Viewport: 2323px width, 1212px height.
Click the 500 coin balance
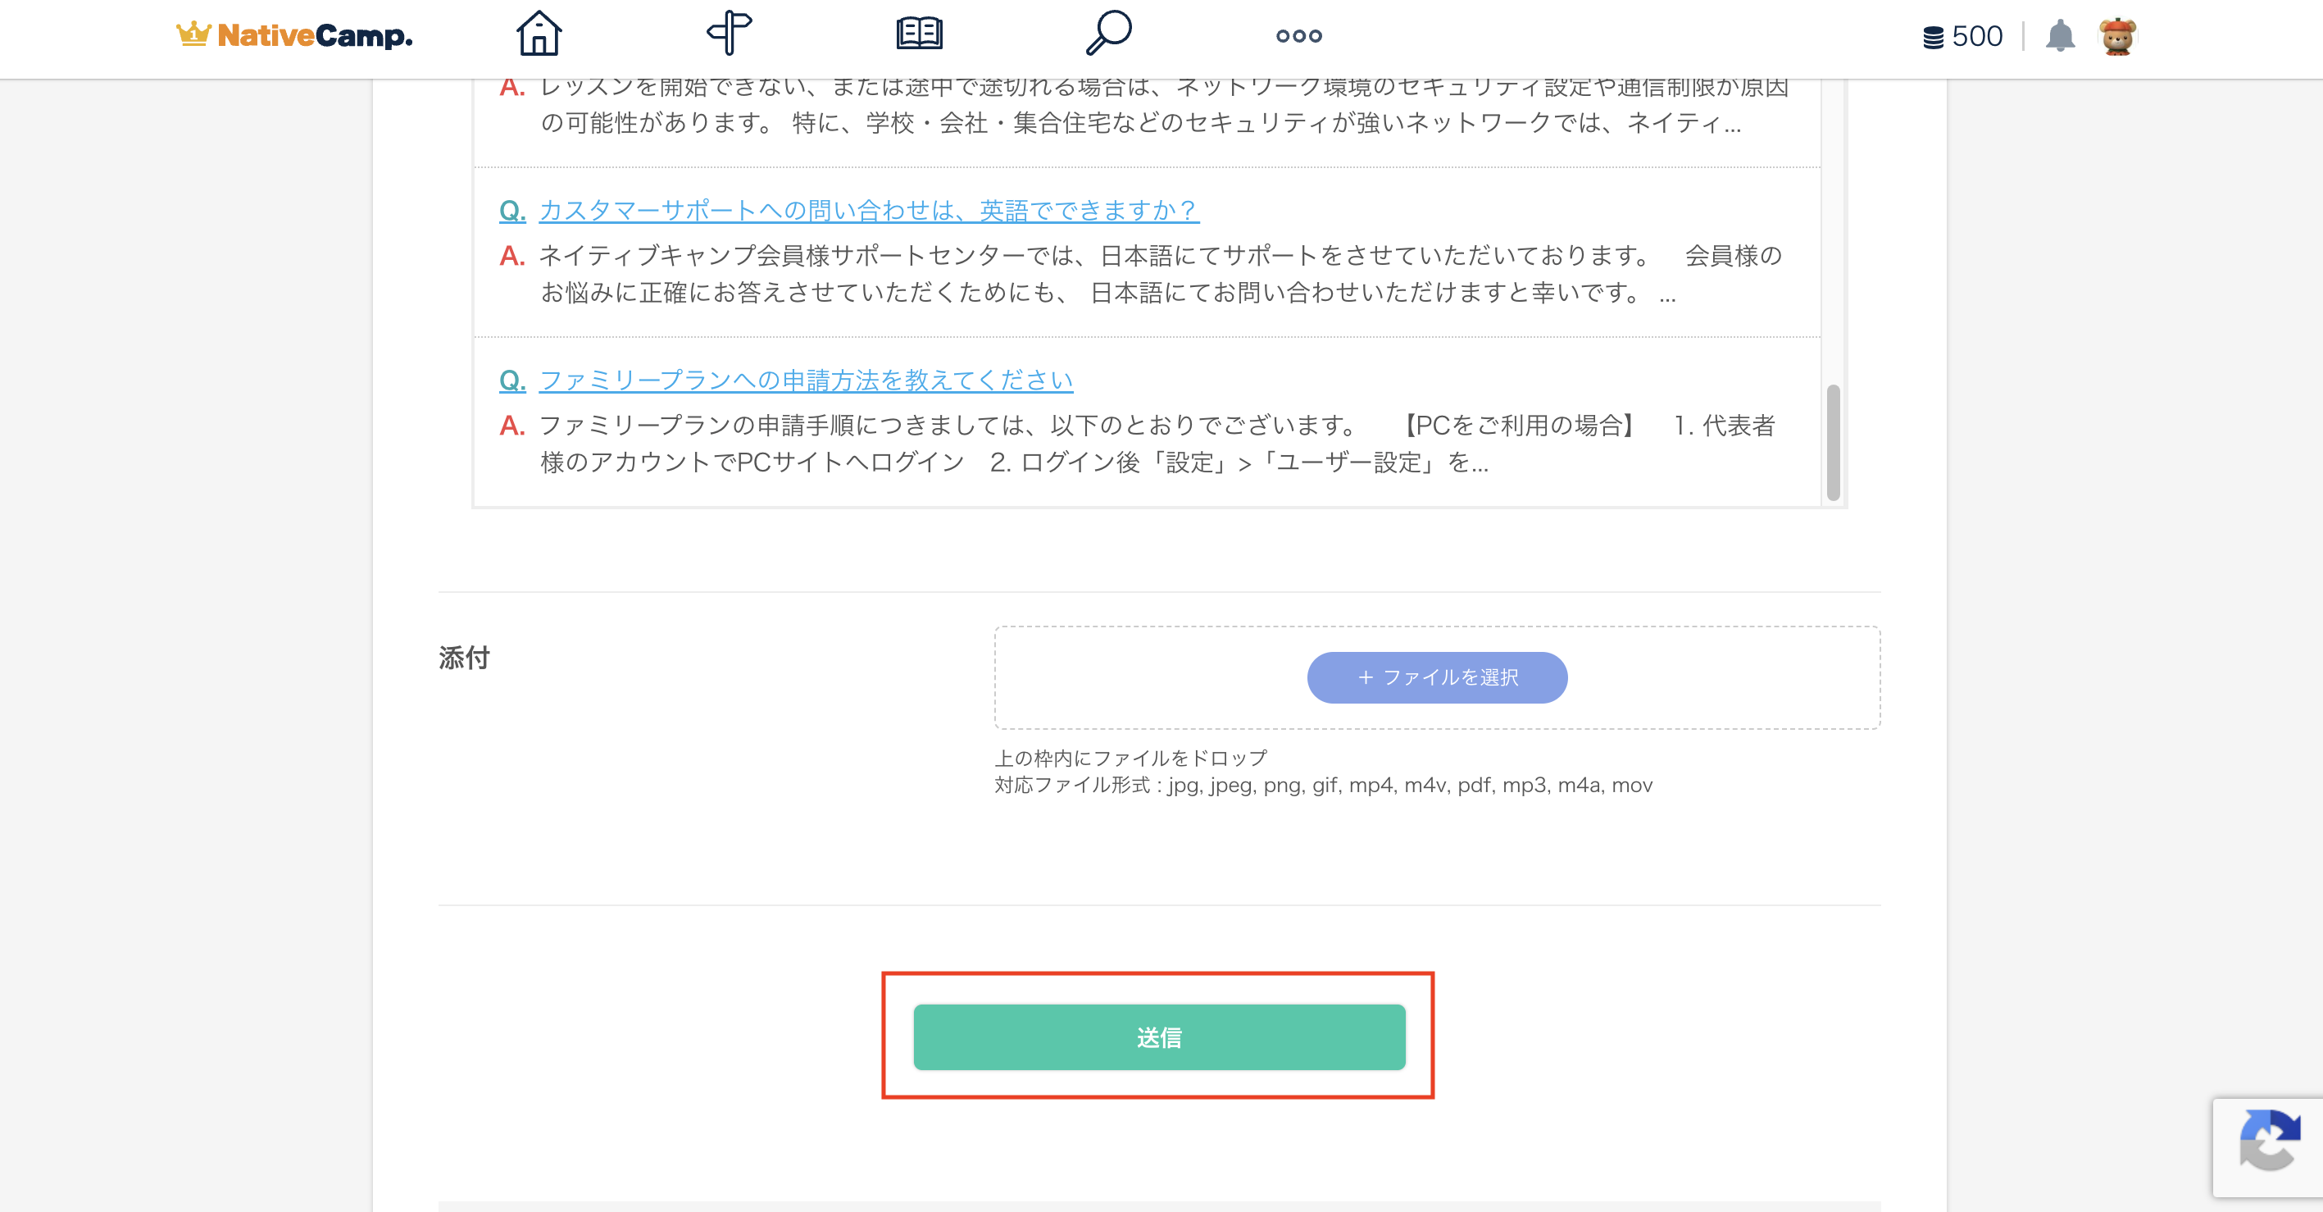(x=1977, y=36)
